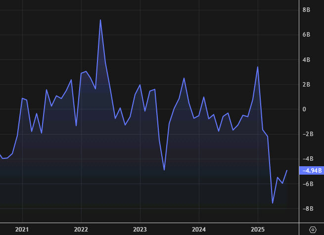Image resolution: width=324 pixels, height=235 pixels.
Task: Select the 4B price axis label
Action: pos(306,60)
